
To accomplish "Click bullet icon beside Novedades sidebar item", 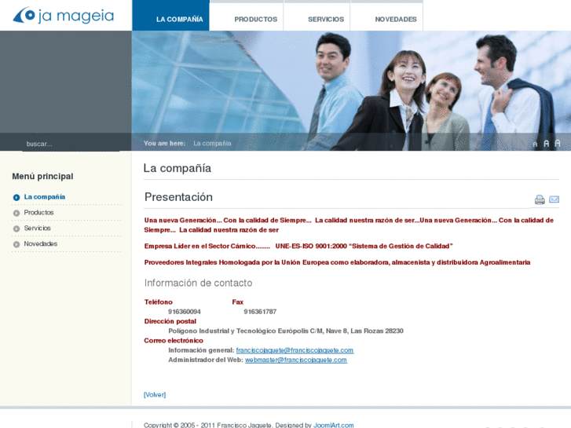I will [x=16, y=244].
